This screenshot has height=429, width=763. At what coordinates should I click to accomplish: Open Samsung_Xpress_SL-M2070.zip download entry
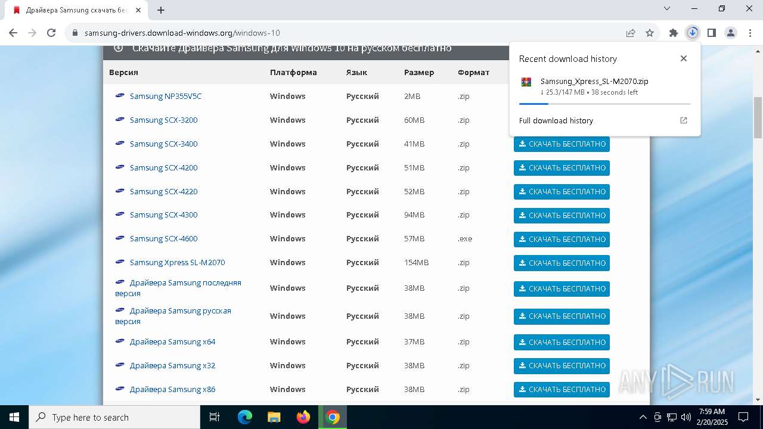click(604, 86)
